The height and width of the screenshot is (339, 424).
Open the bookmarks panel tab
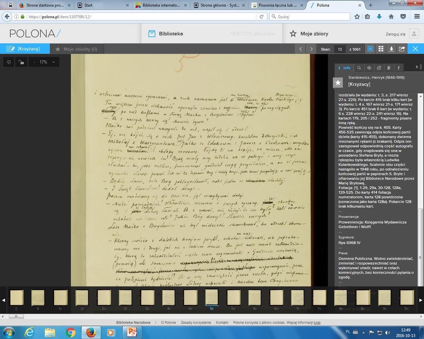pos(388,68)
